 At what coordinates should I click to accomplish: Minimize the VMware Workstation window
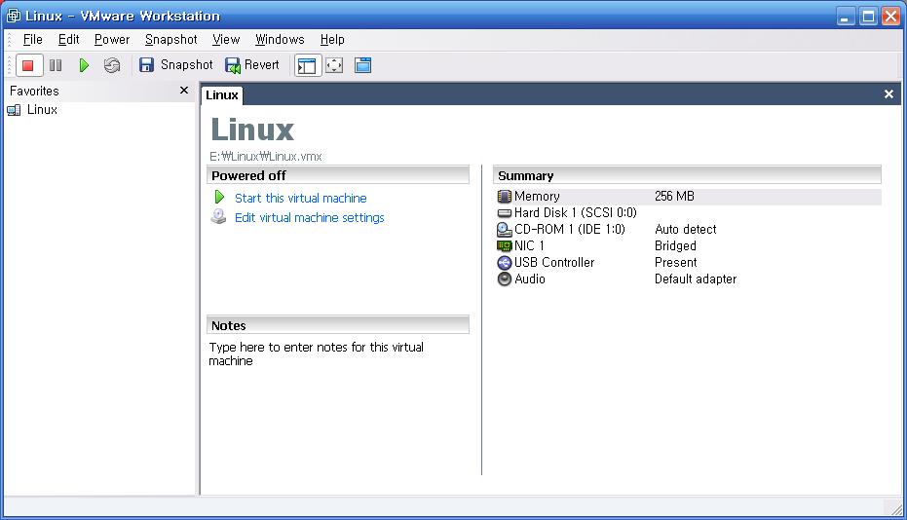(845, 17)
